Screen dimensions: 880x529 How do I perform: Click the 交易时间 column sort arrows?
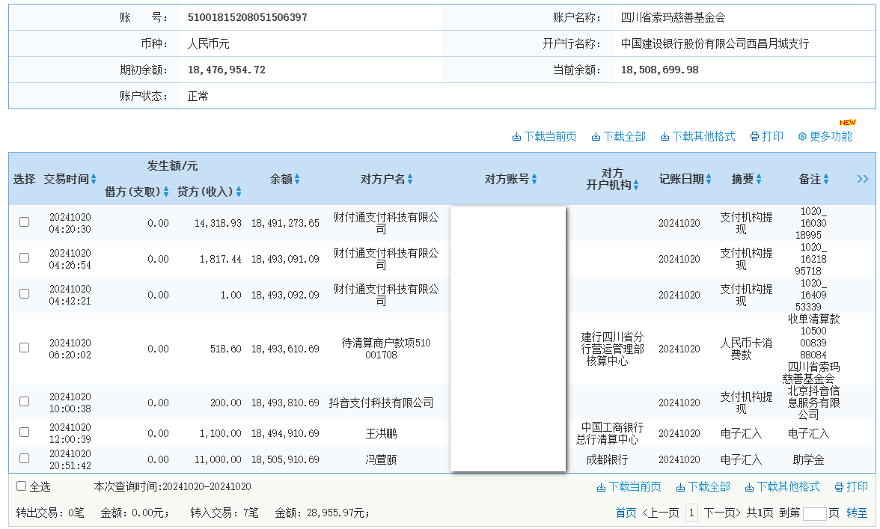point(94,179)
